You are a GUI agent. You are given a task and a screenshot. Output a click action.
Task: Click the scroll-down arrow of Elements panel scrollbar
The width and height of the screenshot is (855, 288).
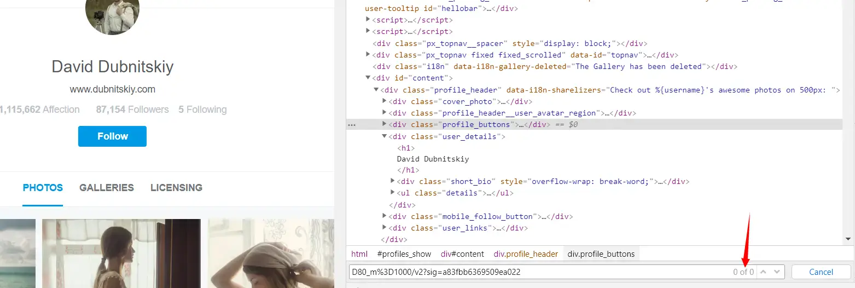pyautogui.click(x=848, y=239)
